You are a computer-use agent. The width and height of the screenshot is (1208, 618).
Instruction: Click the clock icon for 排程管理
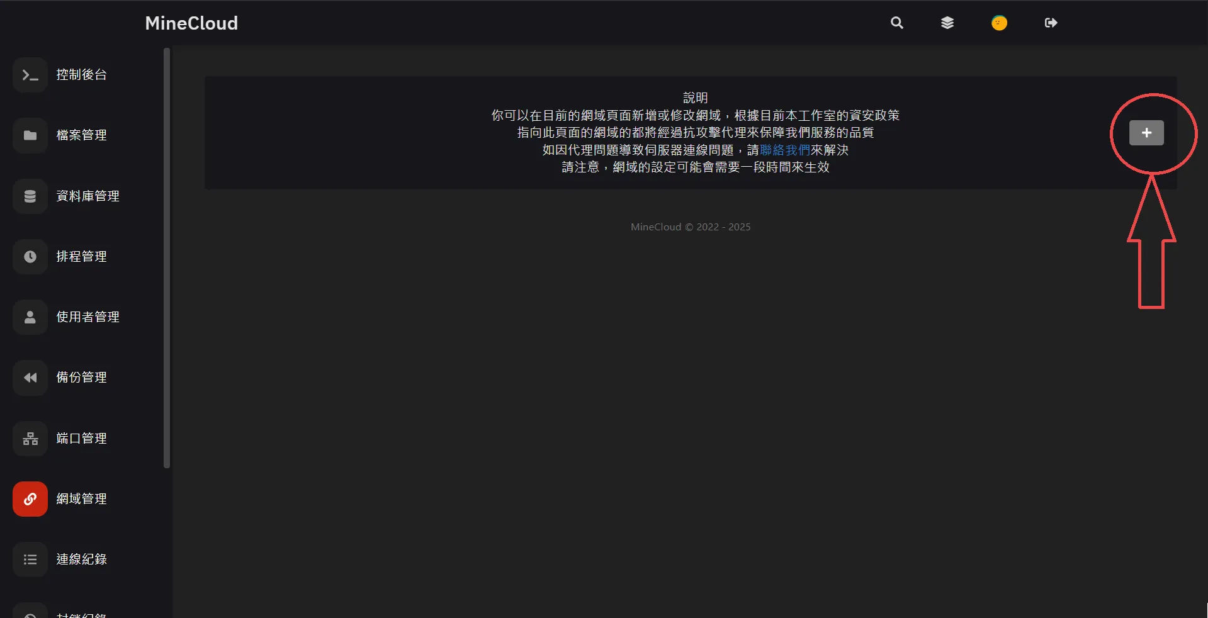click(30, 257)
